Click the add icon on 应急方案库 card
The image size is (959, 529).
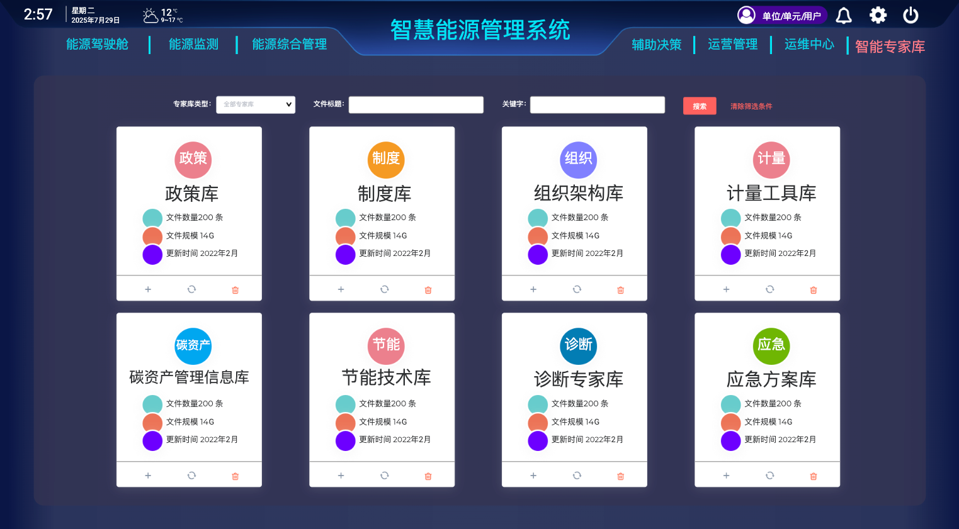726,476
